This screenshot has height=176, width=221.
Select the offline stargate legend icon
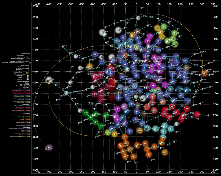28,74
